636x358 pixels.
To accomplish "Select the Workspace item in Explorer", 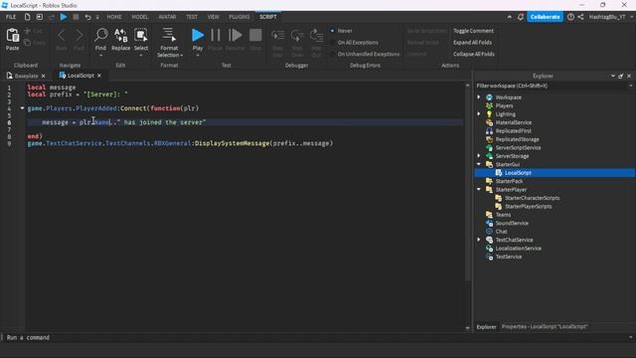I will click(508, 97).
